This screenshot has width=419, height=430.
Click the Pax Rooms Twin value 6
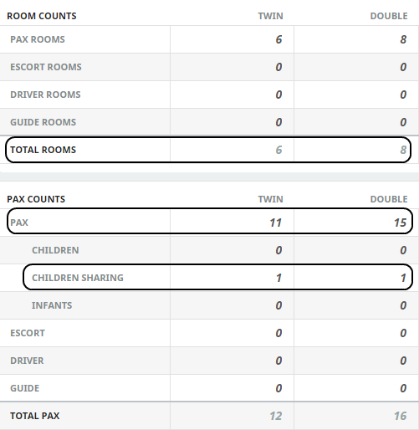click(278, 39)
